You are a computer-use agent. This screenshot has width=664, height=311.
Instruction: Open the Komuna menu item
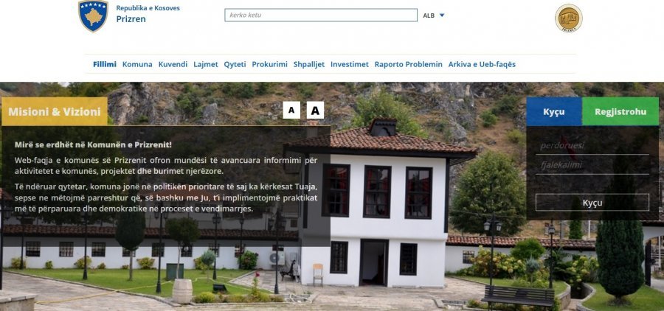tap(137, 64)
